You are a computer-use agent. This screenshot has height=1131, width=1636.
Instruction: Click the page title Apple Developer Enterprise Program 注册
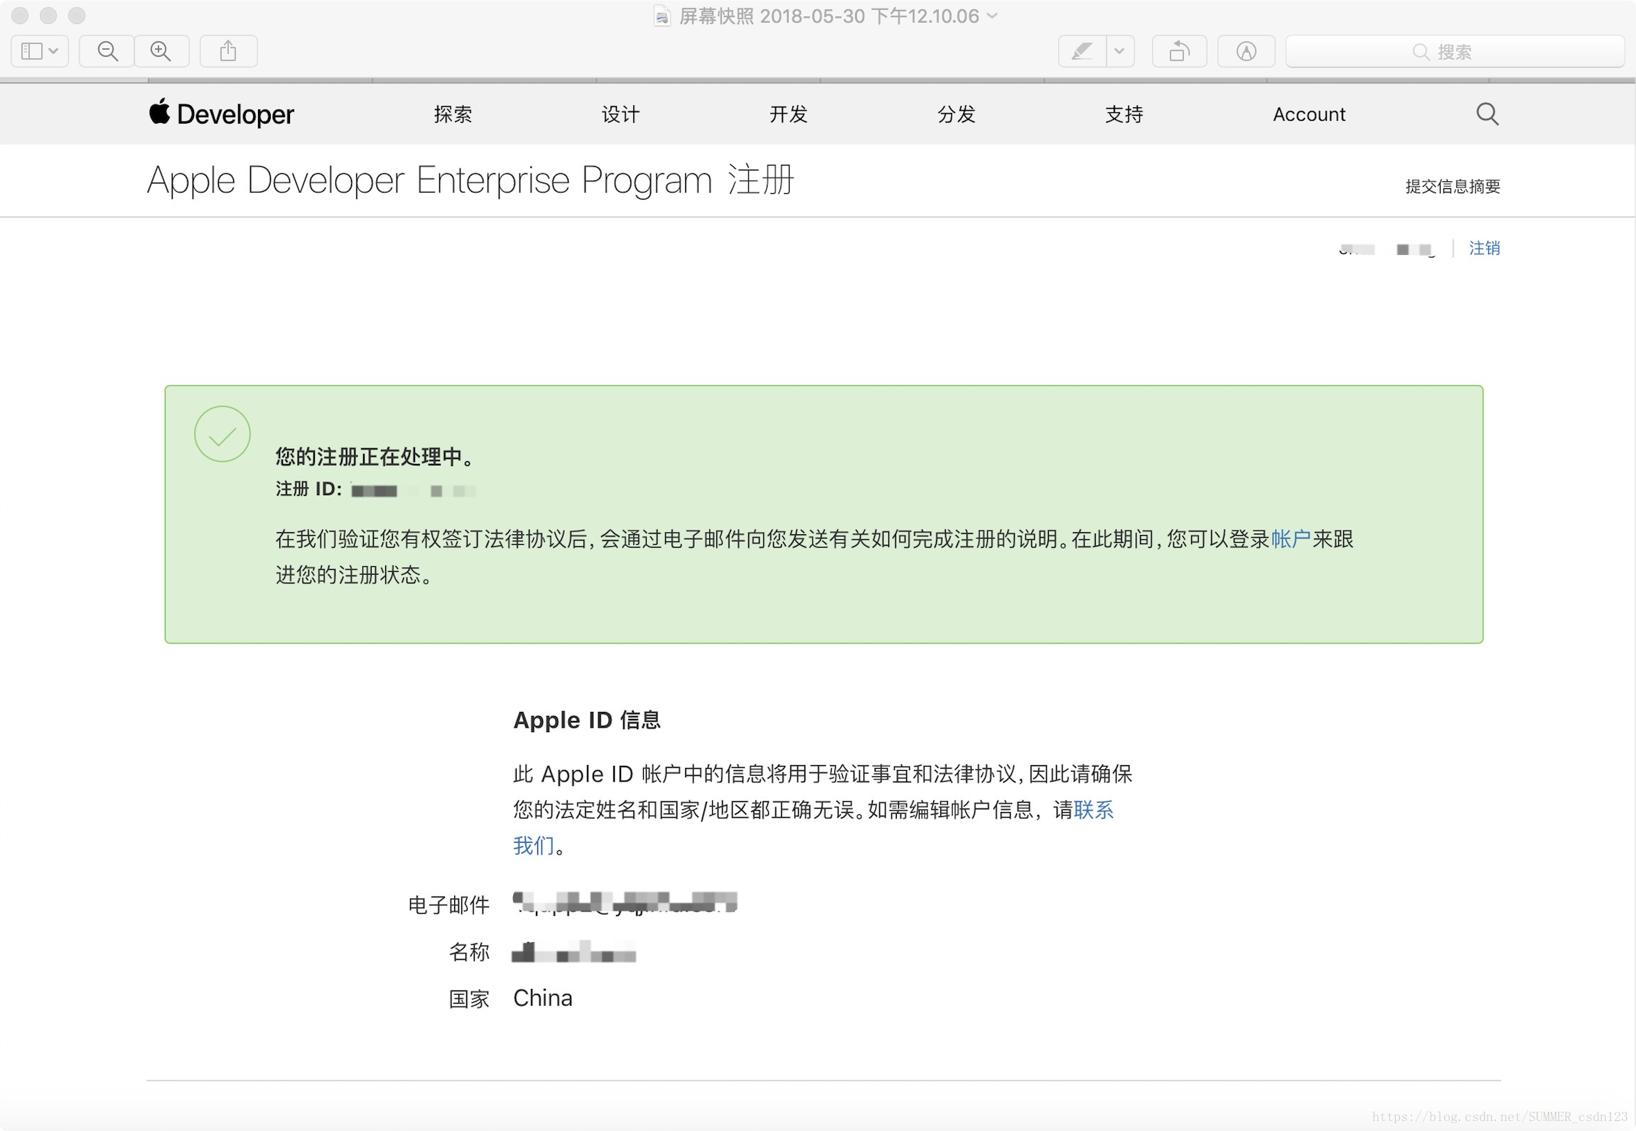470,180
